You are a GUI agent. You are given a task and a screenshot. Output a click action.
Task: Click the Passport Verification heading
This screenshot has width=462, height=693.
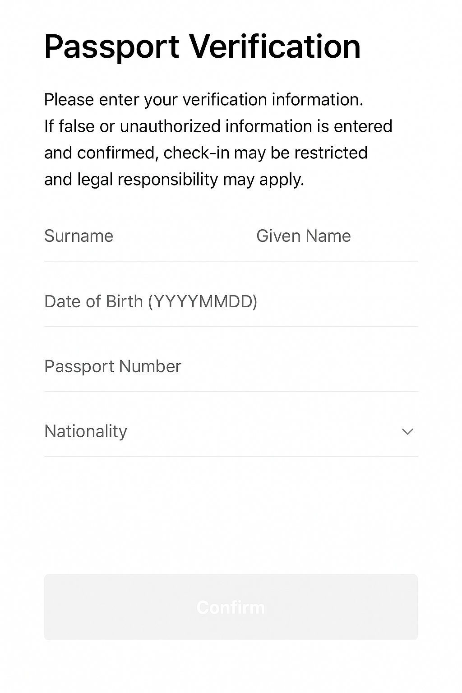coord(202,46)
